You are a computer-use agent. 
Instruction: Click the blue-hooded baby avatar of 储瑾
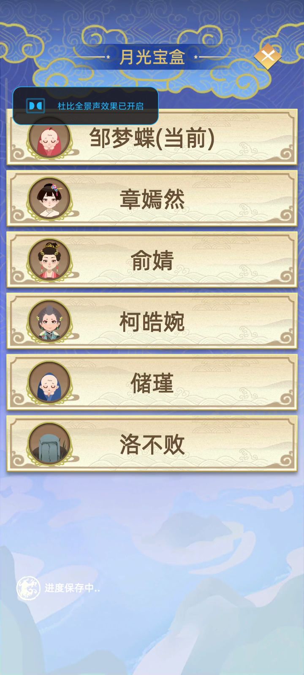coord(49,383)
